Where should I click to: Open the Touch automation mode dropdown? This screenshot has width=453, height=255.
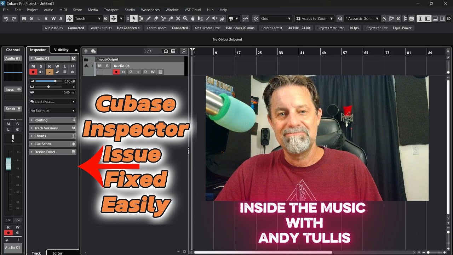click(x=88, y=18)
